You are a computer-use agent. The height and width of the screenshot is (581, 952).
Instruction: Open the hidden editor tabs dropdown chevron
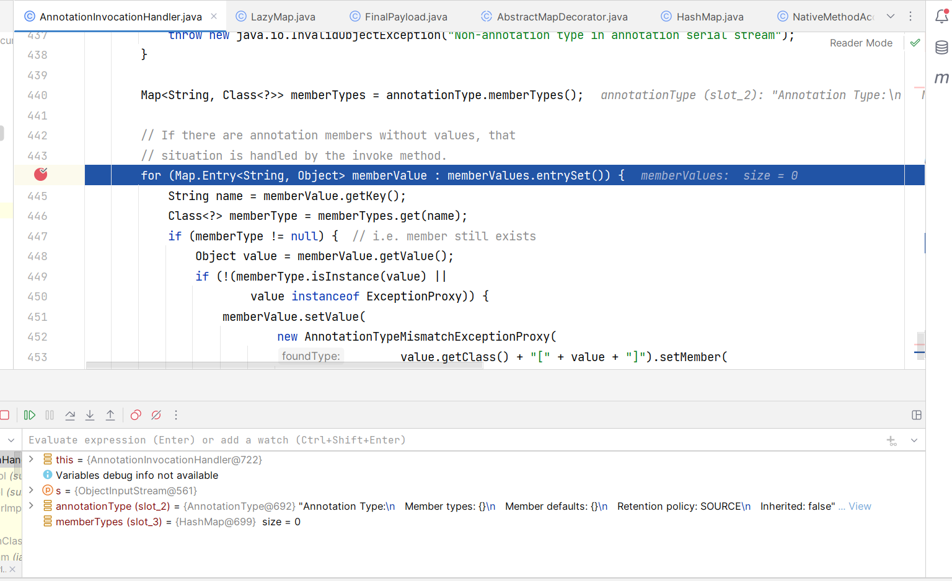pos(891,17)
